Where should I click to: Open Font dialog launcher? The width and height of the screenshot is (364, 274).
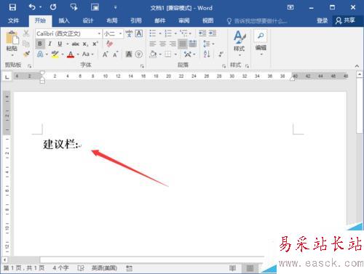point(142,65)
